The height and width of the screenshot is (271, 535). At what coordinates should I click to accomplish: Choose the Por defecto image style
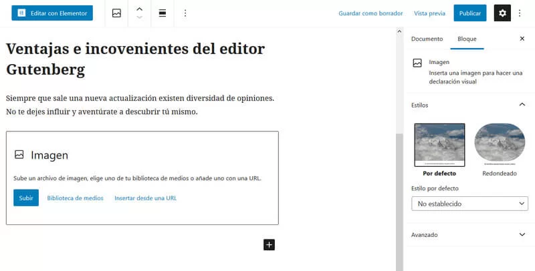pos(439,150)
